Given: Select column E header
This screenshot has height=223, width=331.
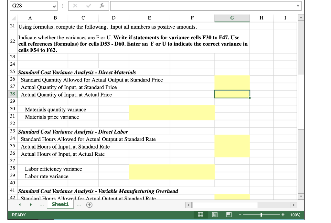Looking at the screenshot, I should point(149,18).
